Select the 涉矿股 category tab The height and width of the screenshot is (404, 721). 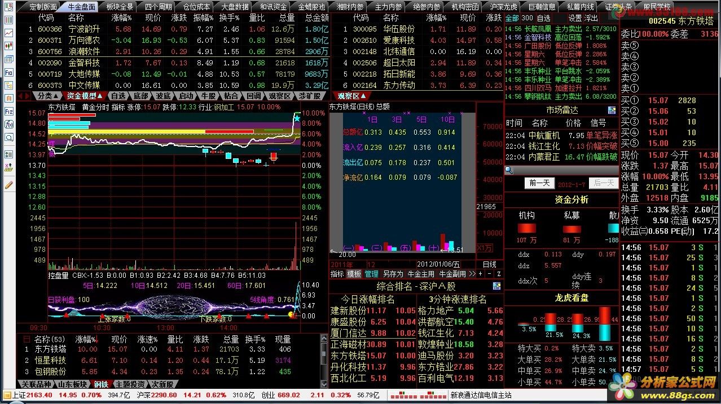click(309, 96)
